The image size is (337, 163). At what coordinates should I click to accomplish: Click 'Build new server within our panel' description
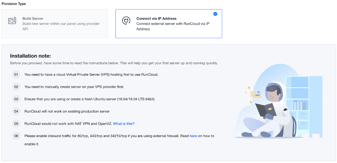[61, 26]
